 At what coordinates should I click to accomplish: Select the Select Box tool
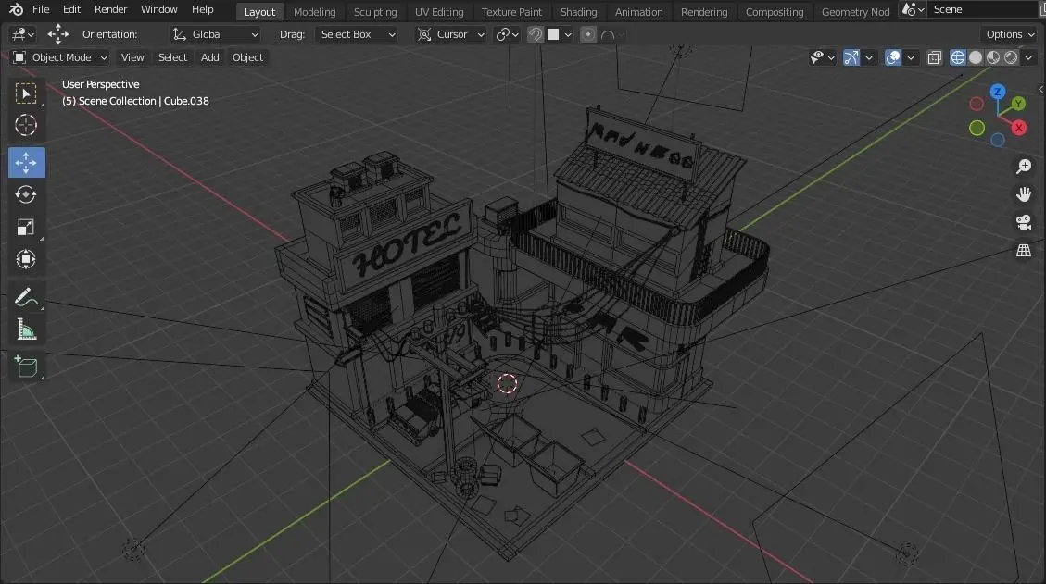(x=26, y=93)
